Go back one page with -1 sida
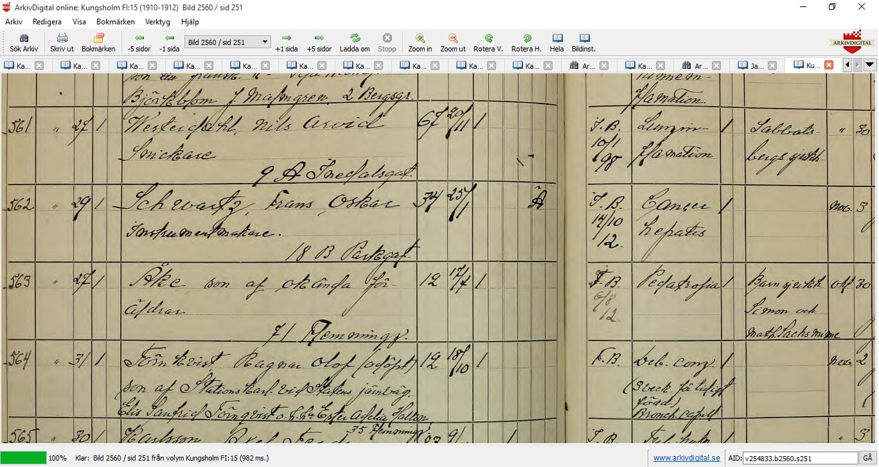Image resolution: width=879 pixels, height=467 pixels. (170, 42)
